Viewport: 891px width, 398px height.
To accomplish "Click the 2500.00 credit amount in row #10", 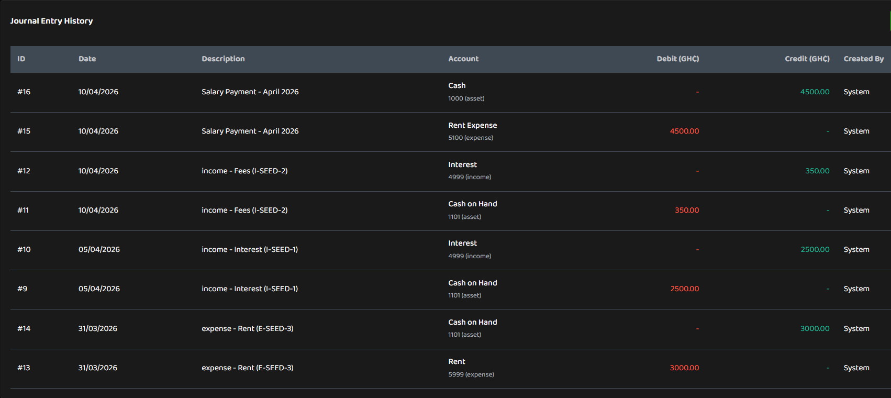I will [x=815, y=249].
